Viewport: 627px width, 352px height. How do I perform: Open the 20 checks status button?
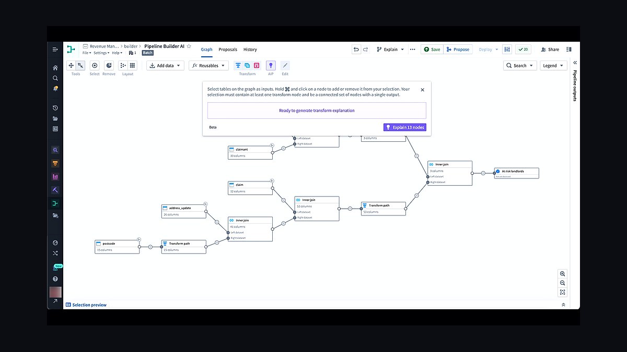pos(523,50)
